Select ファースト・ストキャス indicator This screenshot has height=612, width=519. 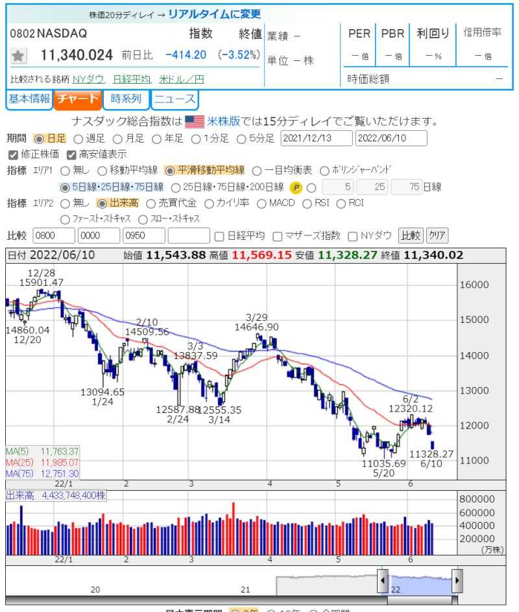pos(66,220)
